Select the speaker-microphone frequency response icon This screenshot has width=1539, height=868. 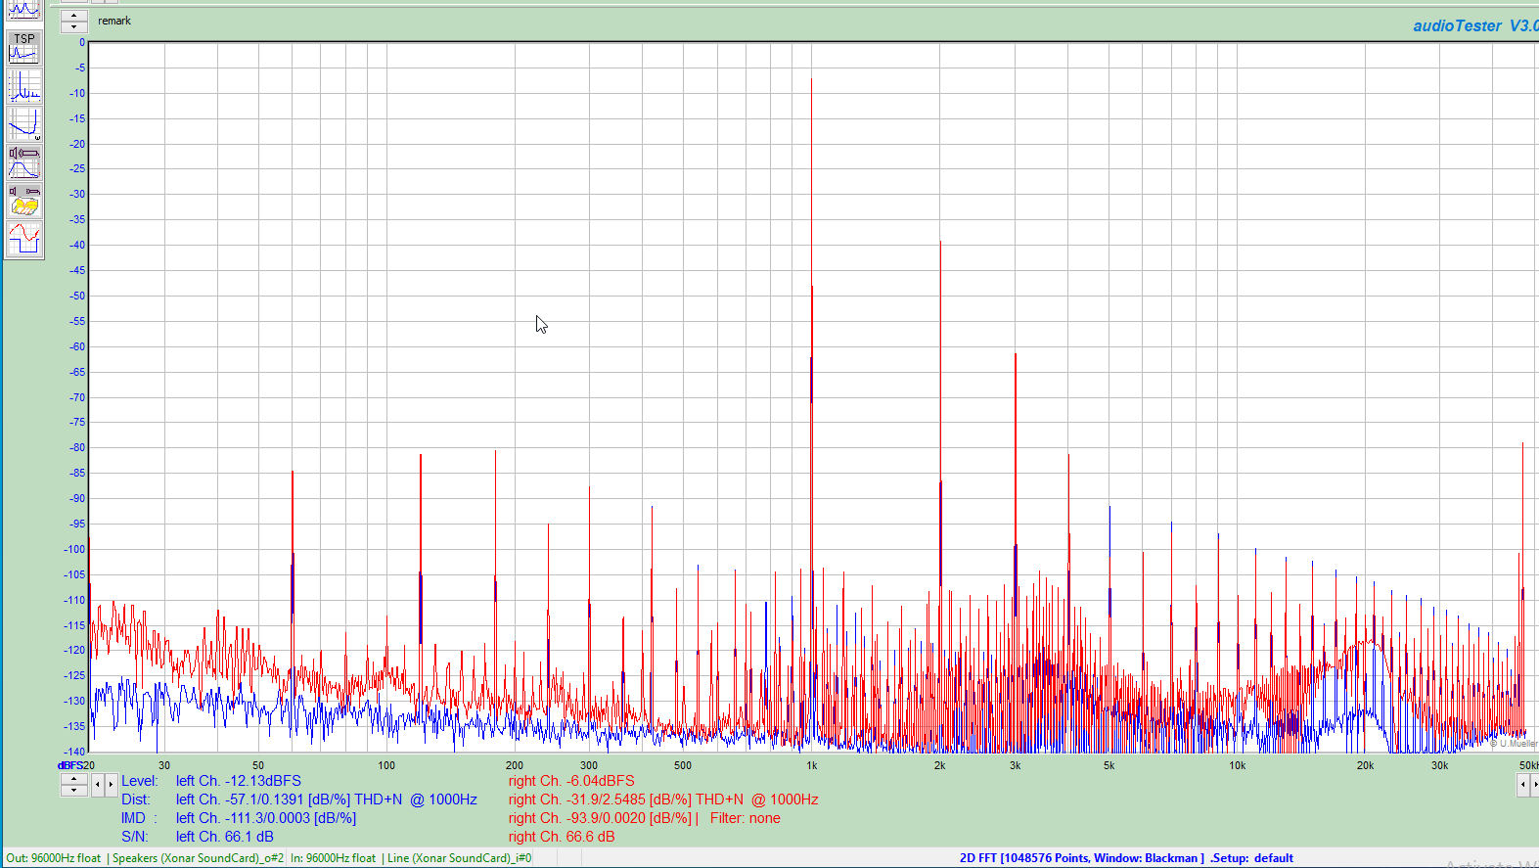click(24, 162)
